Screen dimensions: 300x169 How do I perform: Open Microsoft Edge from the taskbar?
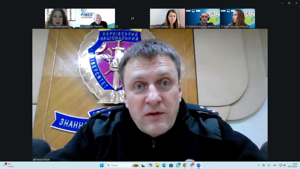pyautogui.click(x=164, y=165)
